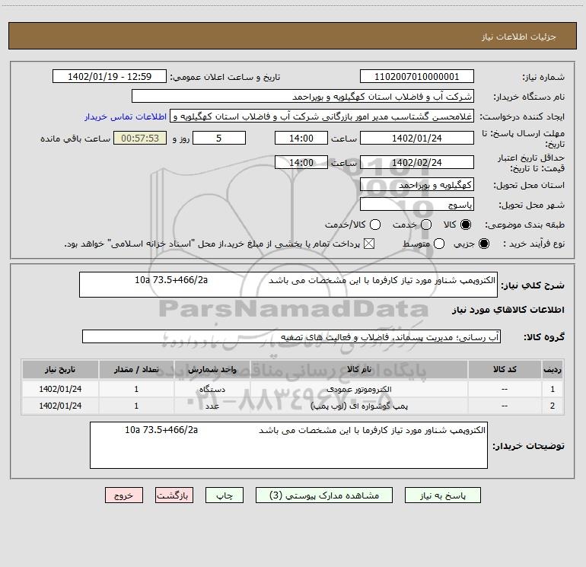Click the عدد unit cell

coord(212,406)
